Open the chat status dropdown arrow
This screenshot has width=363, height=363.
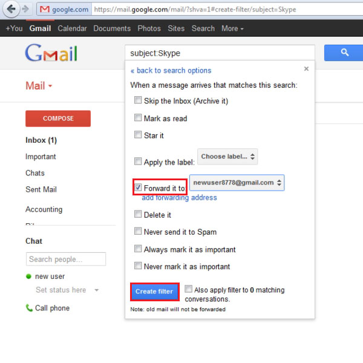pyautogui.click(x=97, y=290)
